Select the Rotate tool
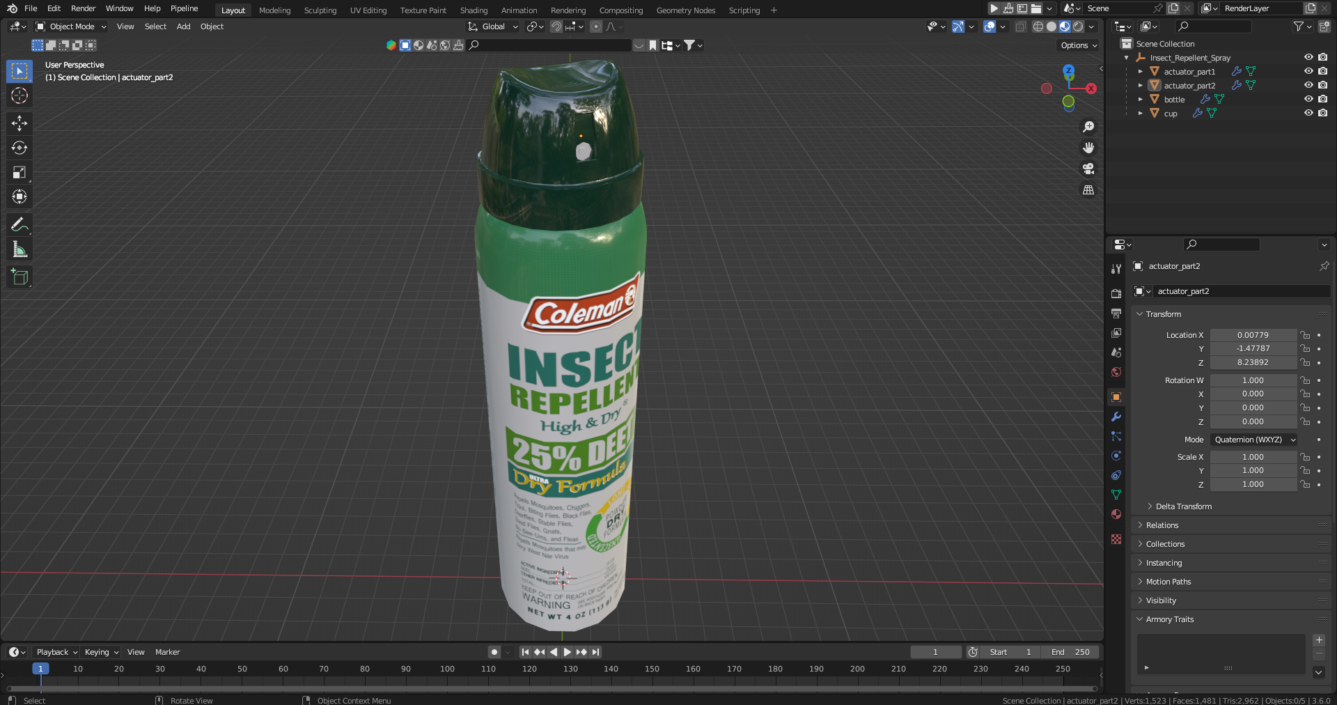 (19, 148)
